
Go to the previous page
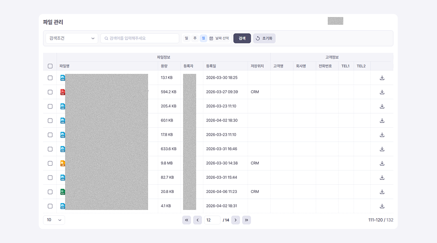pos(198,220)
